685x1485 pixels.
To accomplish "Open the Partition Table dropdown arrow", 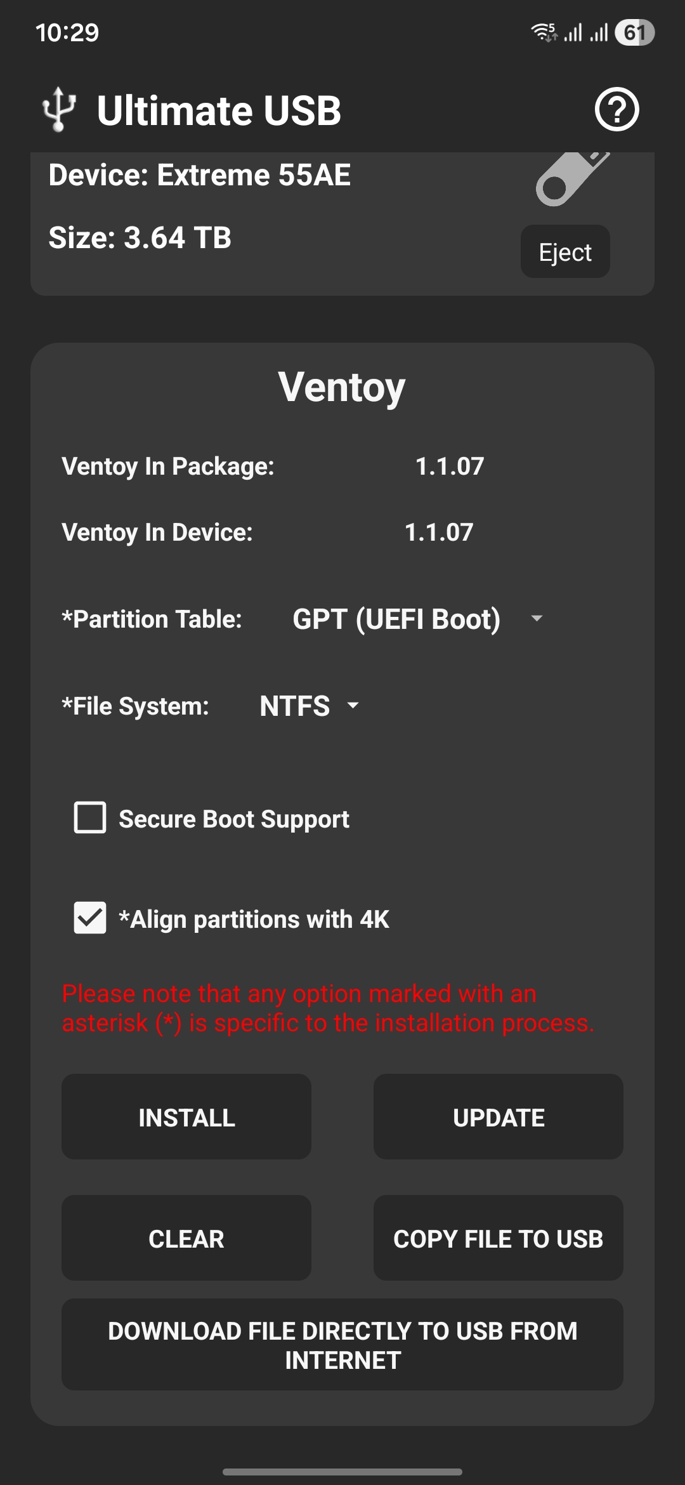I will [x=537, y=618].
